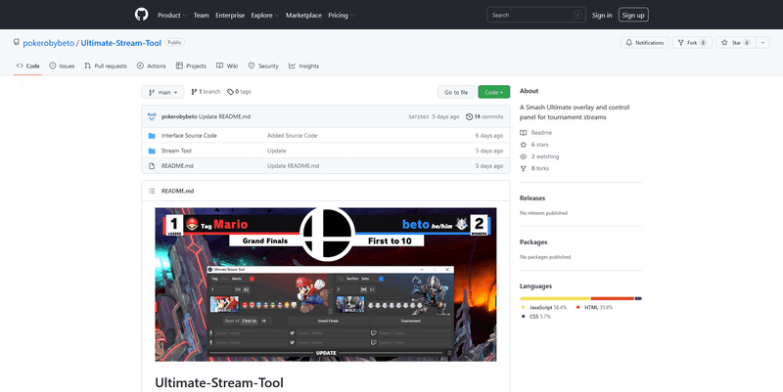View the 0 tags link
Viewport: 783px width, 392px height.
coord(239,92)
